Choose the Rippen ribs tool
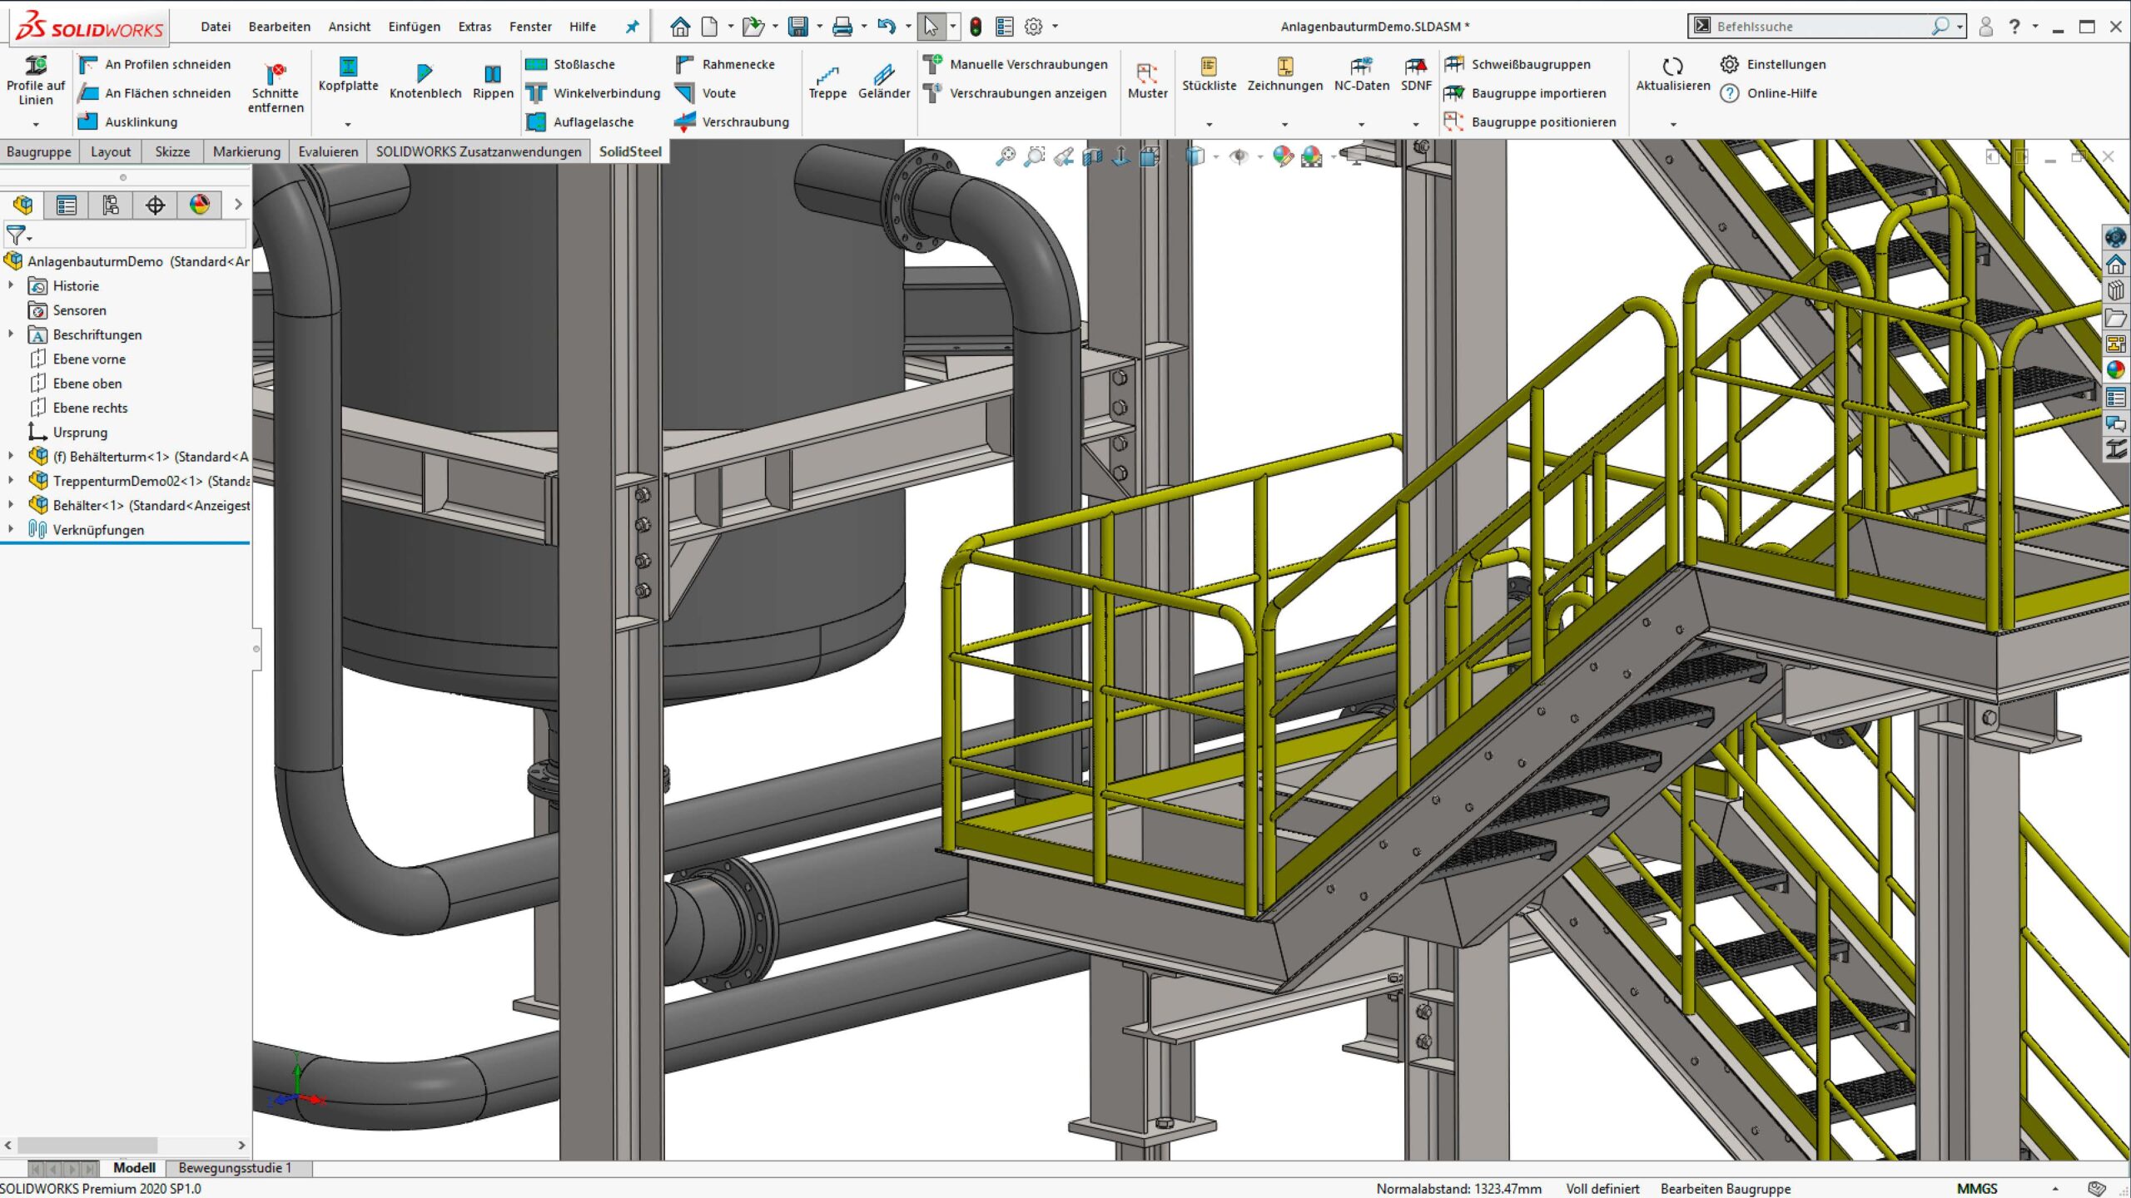 point(493,82)
